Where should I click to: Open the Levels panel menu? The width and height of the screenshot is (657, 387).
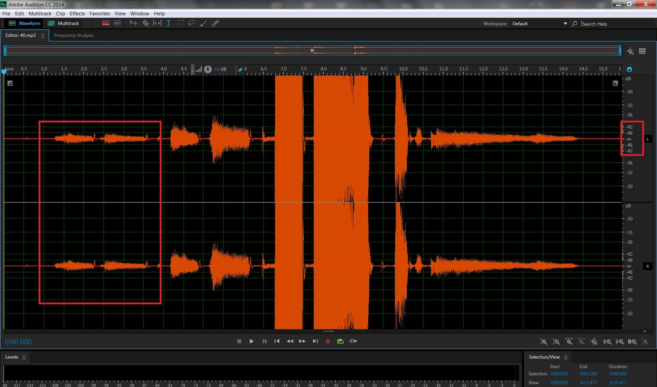[24, 357]
